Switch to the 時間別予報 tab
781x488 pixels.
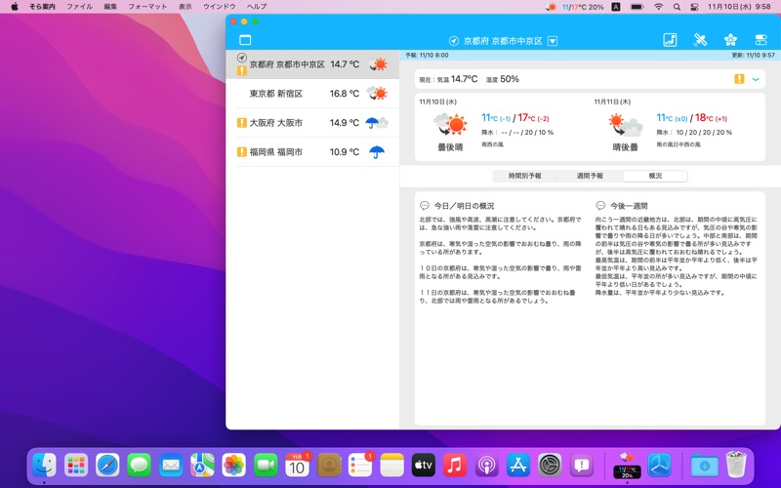524,176
